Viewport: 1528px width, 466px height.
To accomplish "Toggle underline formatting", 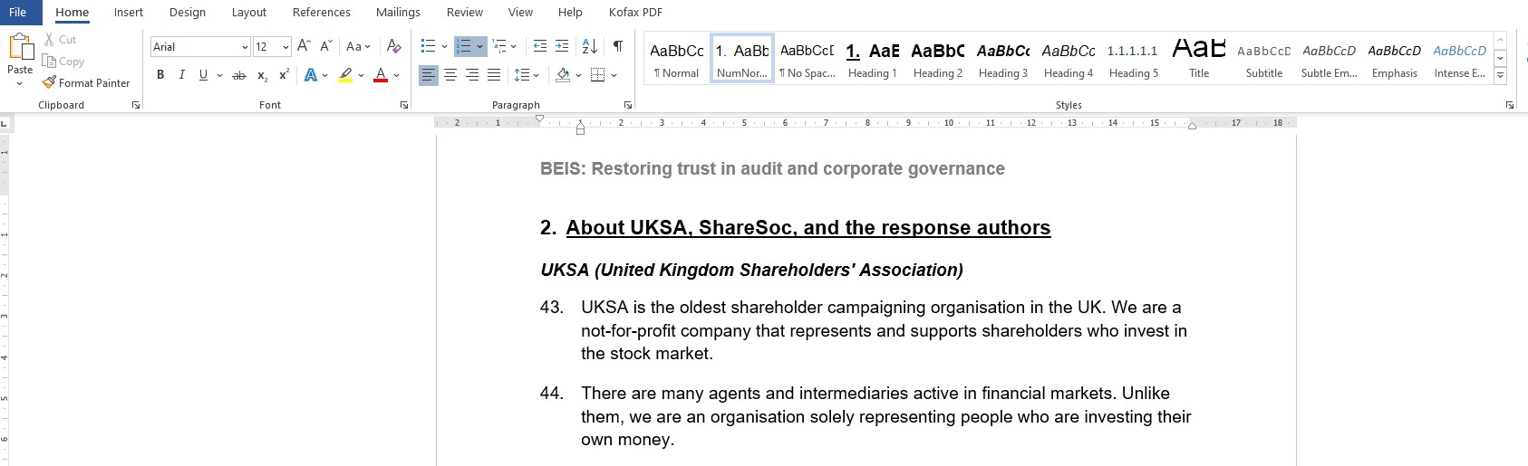I will (203, 75).
